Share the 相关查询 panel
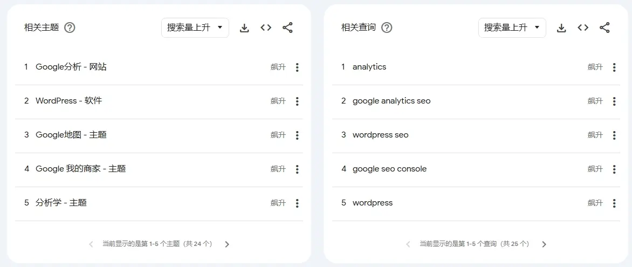 coord(604,28)
